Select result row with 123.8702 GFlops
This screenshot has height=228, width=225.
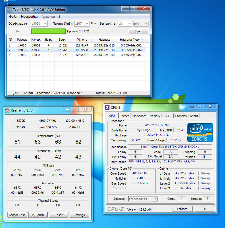[76, 55]
